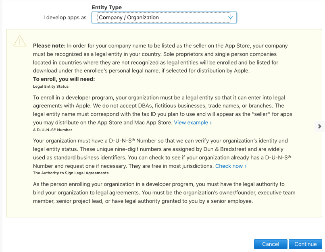
Task: Open the Entity Type dropdown
Action: (164, 18)
